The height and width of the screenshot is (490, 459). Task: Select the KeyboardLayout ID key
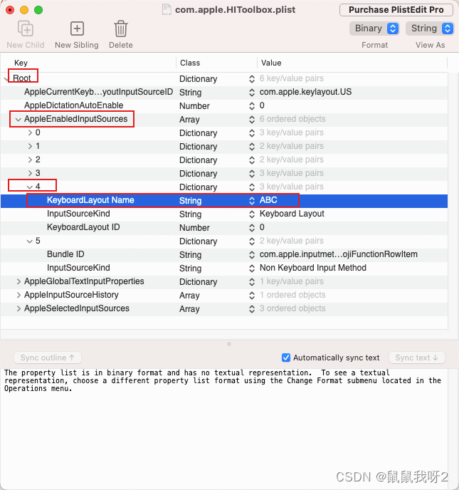(x=83, y=227)
